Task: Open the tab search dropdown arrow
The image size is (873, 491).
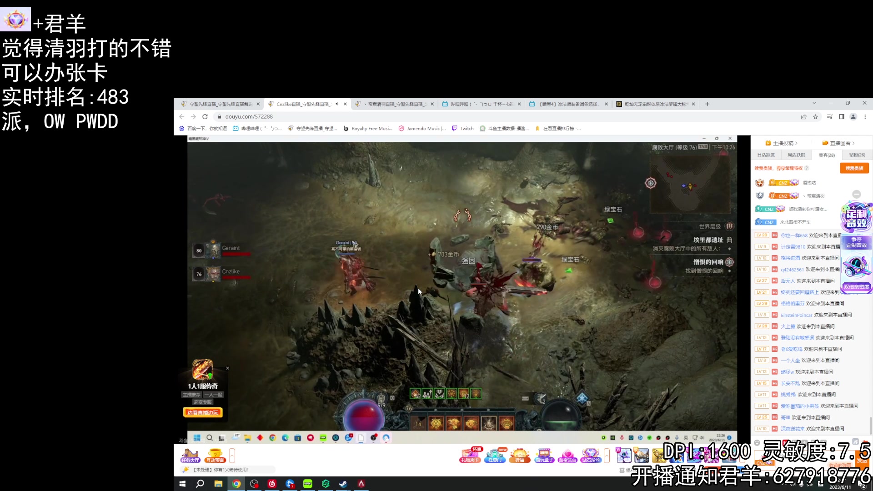Action: [814, 103]
